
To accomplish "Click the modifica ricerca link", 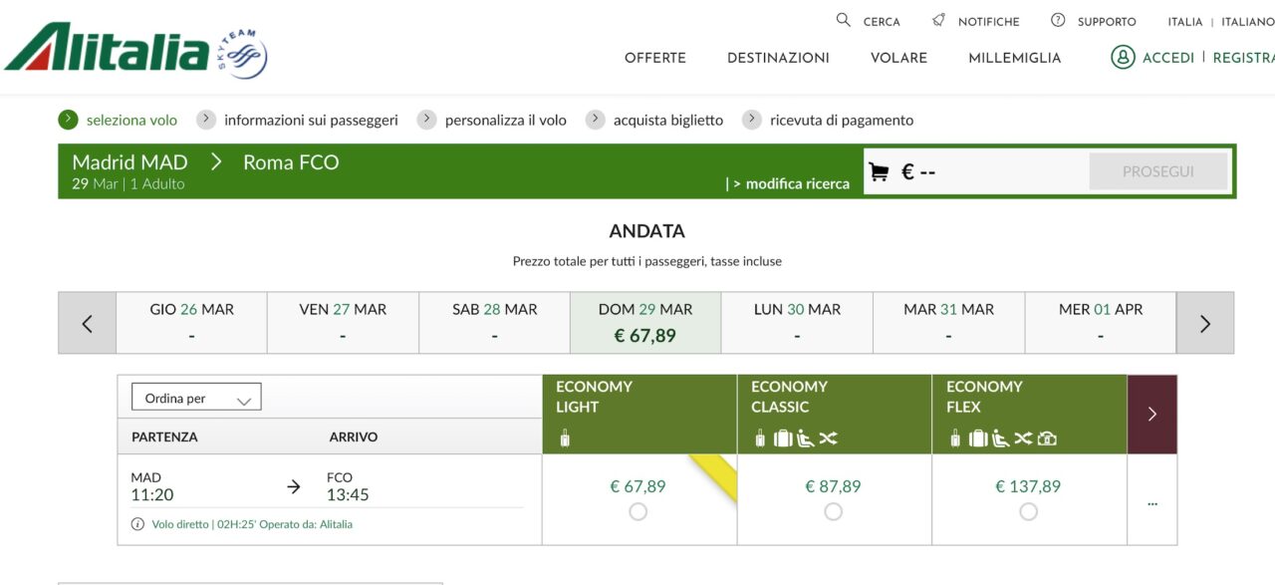I will coord(797,183).
